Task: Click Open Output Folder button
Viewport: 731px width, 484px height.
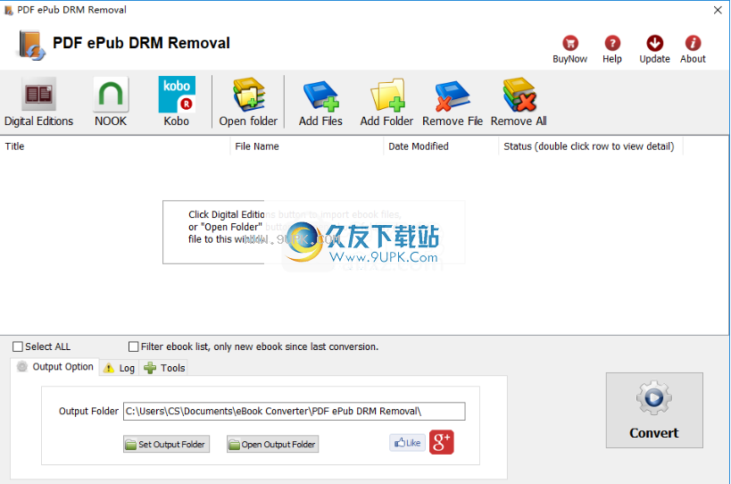Action: point(273,444)
